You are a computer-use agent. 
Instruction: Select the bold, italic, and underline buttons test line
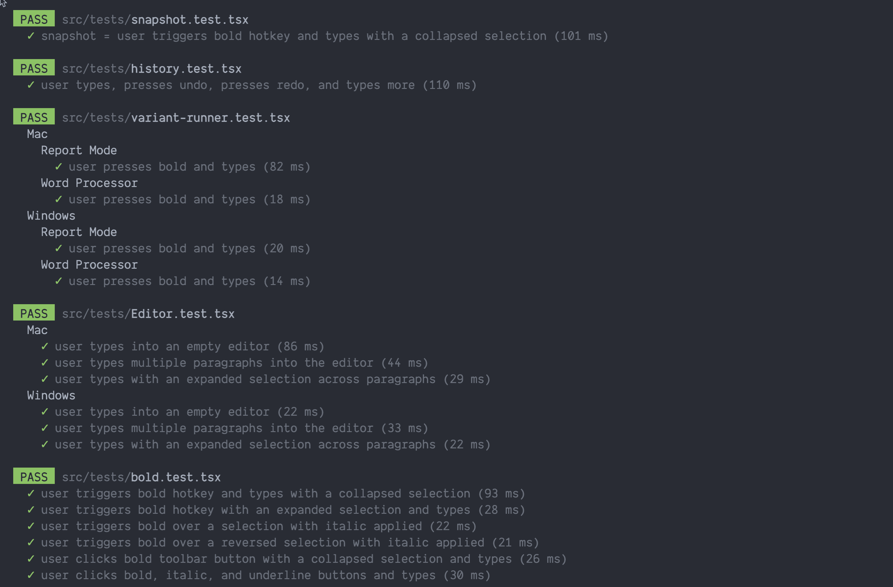click(265, 575)
